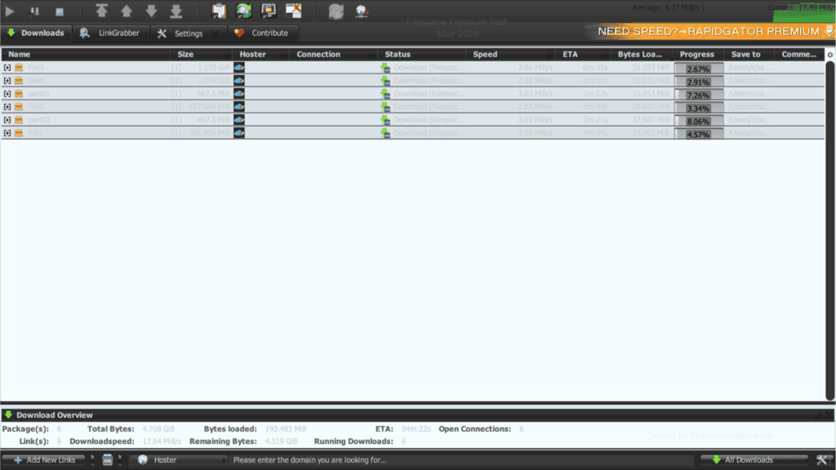Move selection to top of list

(101, 11)
